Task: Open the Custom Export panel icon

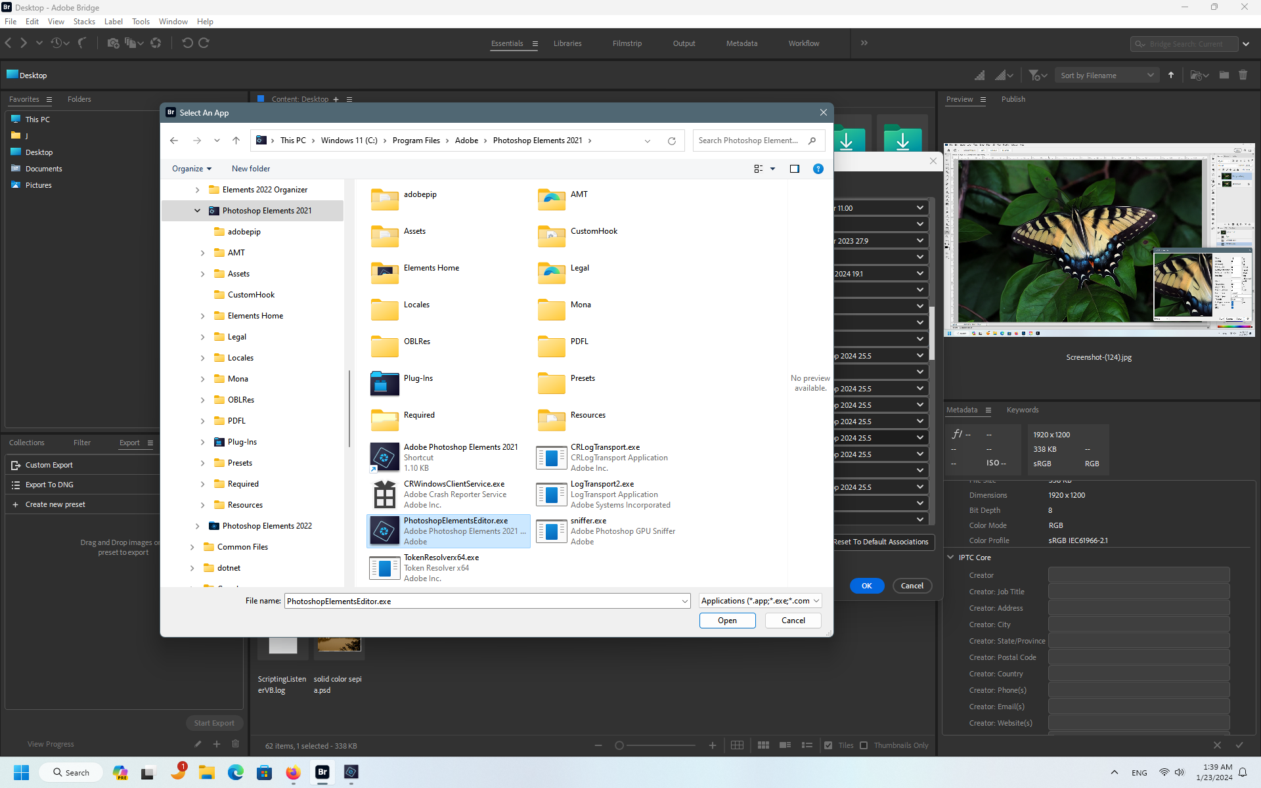Action: click(15, 465)
